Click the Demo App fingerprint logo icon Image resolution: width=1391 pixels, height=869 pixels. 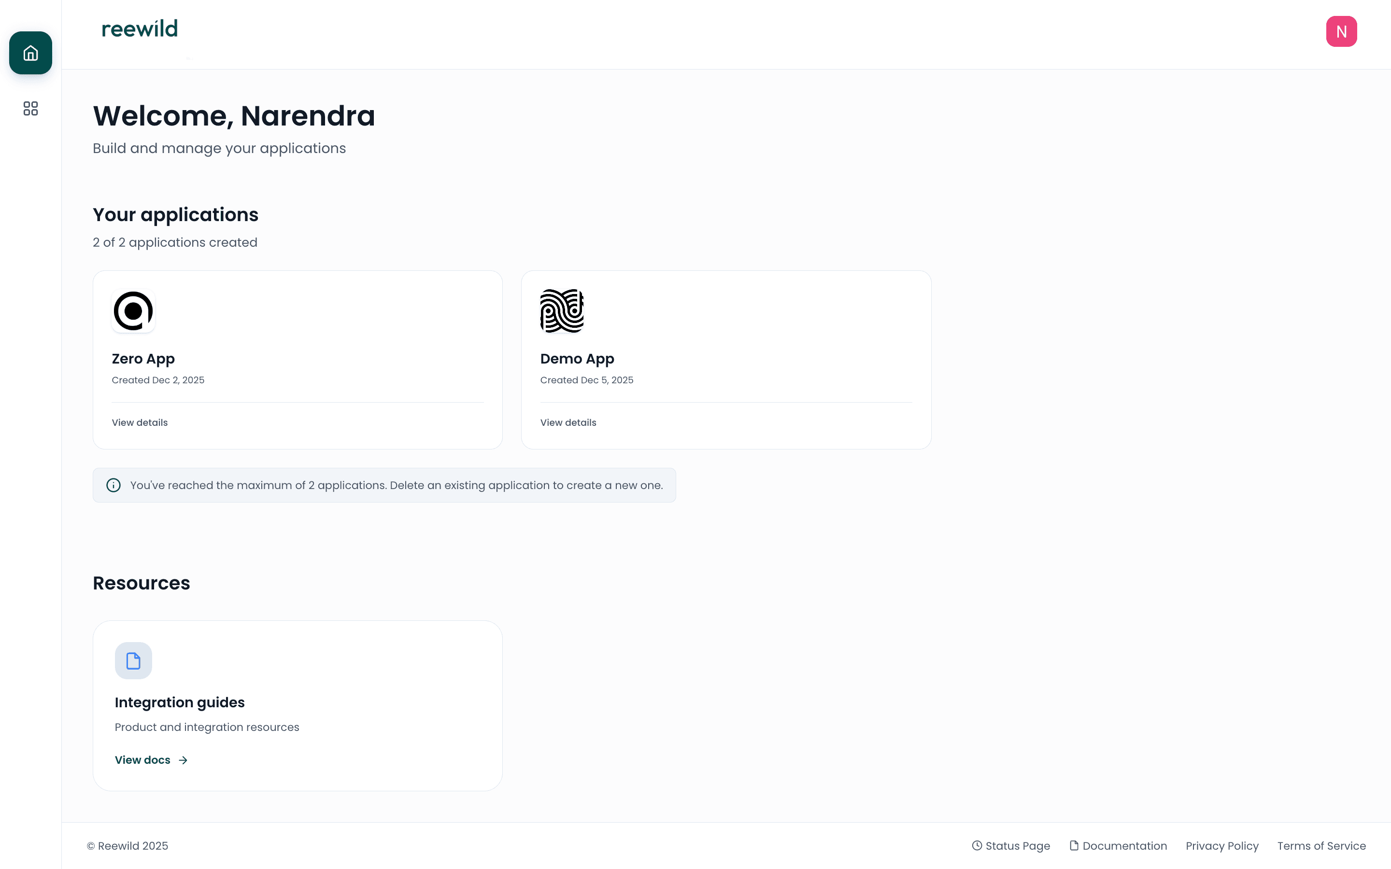(x=561, y=311)
